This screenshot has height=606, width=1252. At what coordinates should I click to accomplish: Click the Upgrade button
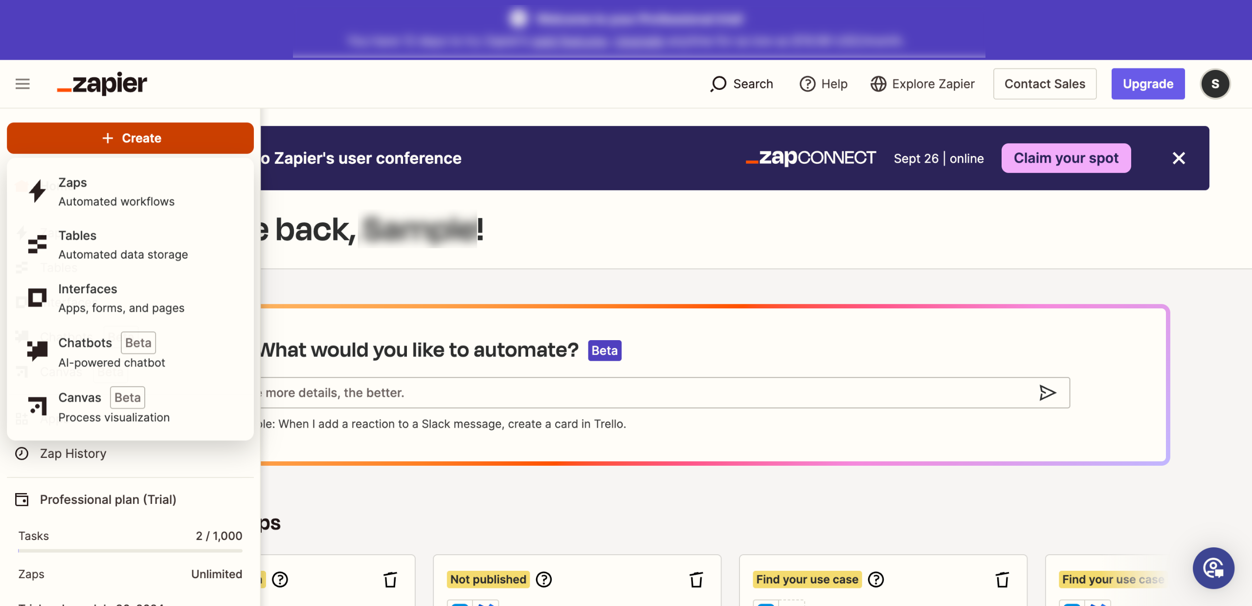click(1147, 84)
